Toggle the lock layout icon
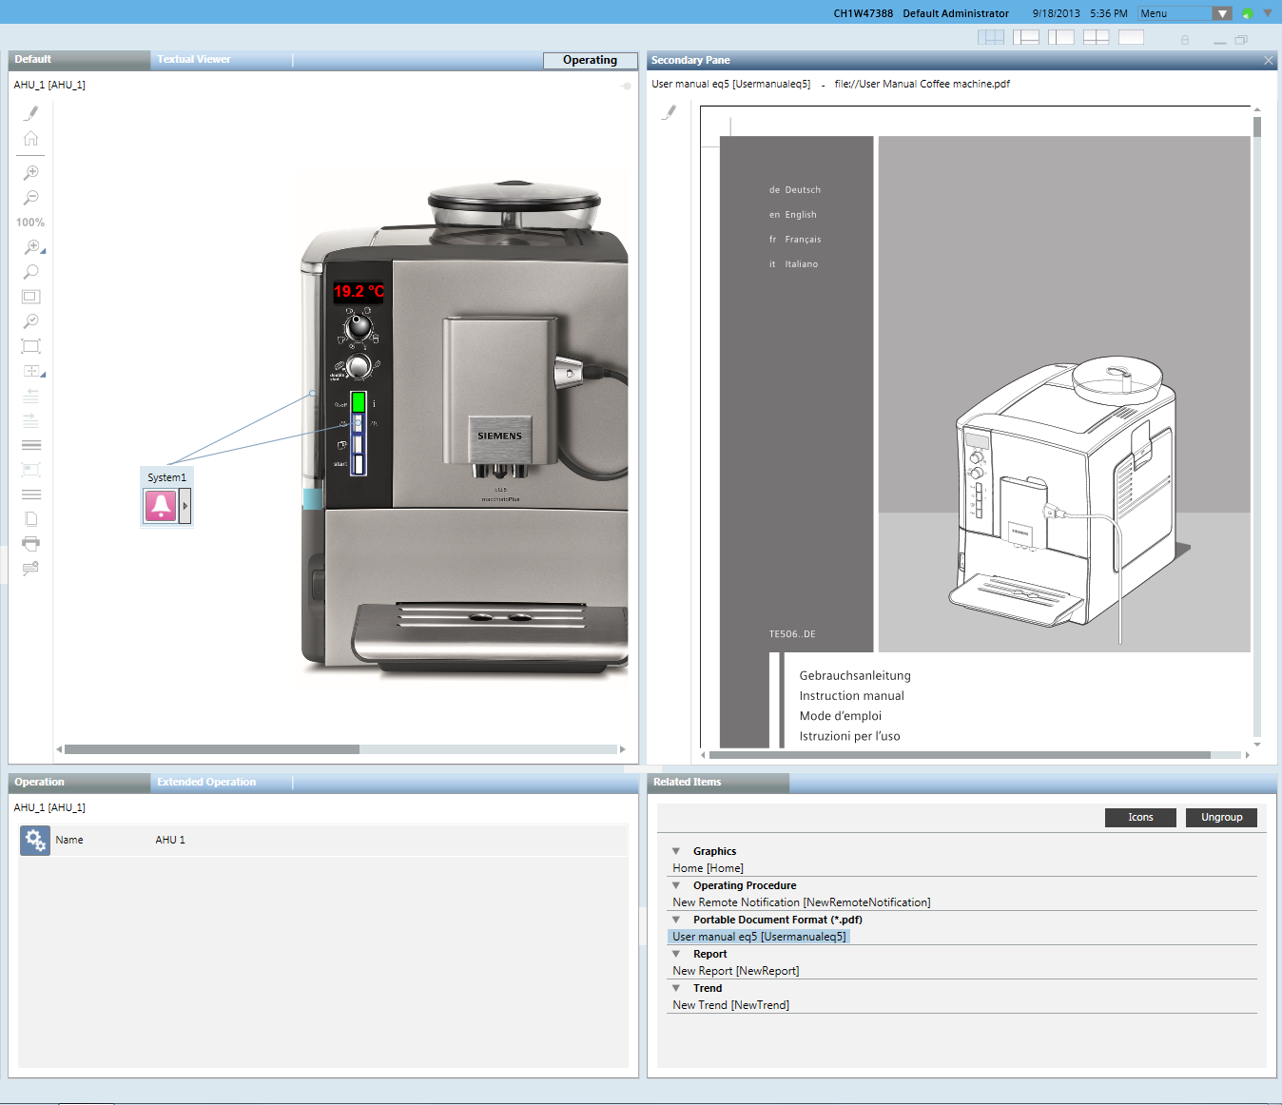Image resolution: width=1282 pixels, height=1105 pixels. pos(1185,40)
